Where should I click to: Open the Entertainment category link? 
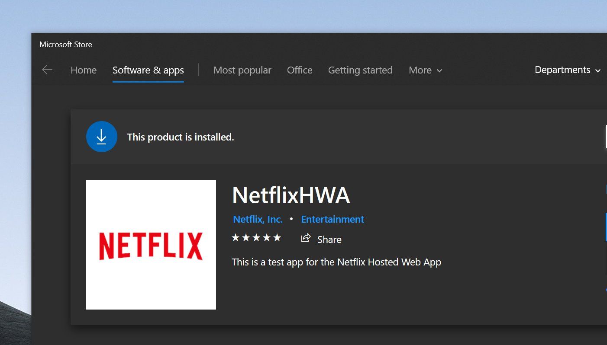tap(333, 219)
